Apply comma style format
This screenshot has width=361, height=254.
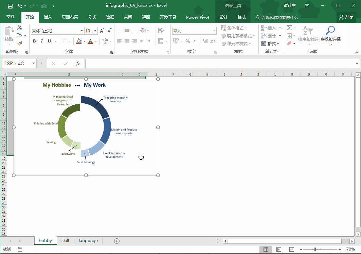point(195,41)
